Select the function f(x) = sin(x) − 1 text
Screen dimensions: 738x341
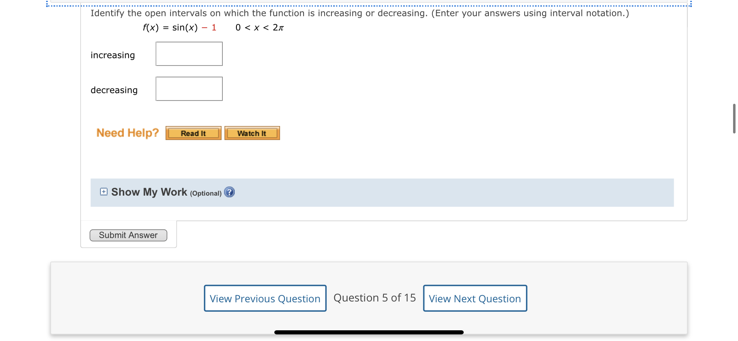tap(179, 28)
